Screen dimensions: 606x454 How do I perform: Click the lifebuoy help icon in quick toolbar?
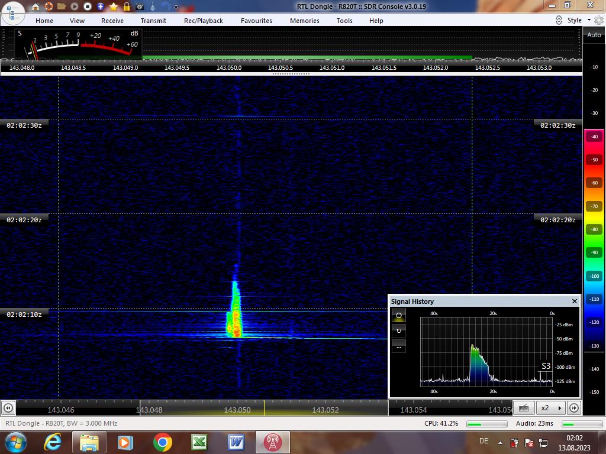(49, 7)
